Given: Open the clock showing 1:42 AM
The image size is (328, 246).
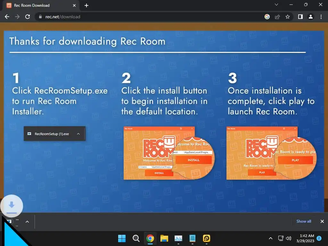Looking at the screenshot, I should tap(305, 238).
